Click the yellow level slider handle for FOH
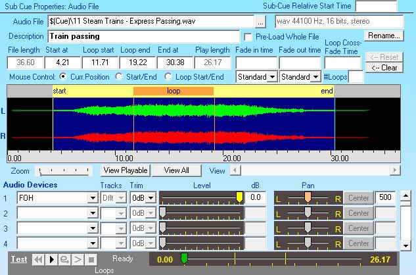Screen dimensions: 416x275 click(239, 197)
